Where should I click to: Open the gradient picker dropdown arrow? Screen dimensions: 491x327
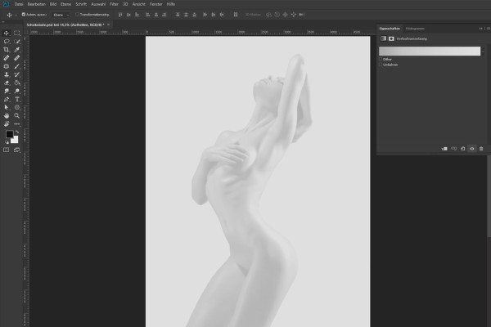[x=483, y=51]
